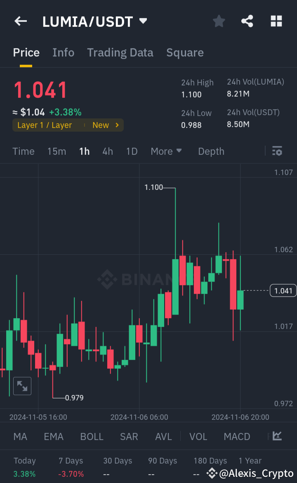The height and width of the screenshot is (483, 297).
Task: Expand the chart to fullscreen
Action: (x=22, y=386)
